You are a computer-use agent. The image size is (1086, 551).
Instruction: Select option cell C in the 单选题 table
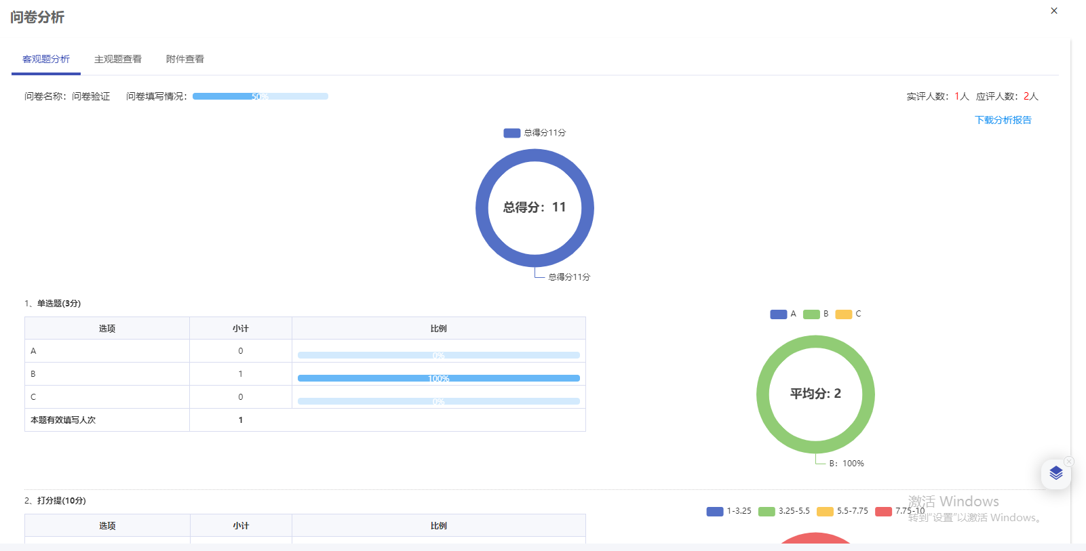click(107, 397)
